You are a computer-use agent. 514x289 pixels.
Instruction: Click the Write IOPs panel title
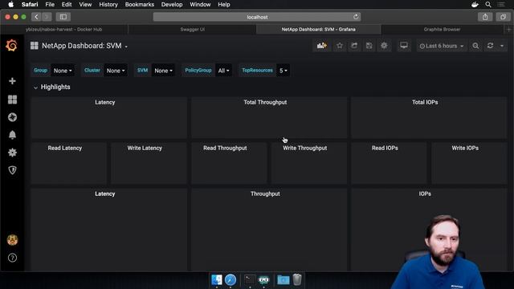coord(465,148)
